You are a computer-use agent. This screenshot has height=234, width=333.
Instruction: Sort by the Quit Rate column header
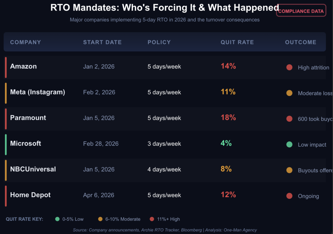(237, 42)
